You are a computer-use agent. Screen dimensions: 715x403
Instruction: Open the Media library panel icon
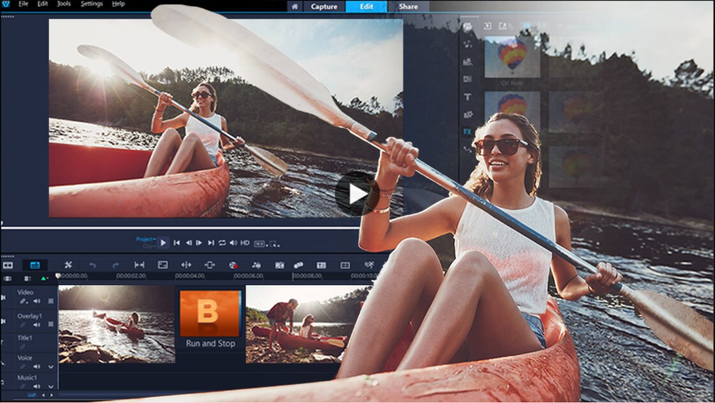coord(468,27)
